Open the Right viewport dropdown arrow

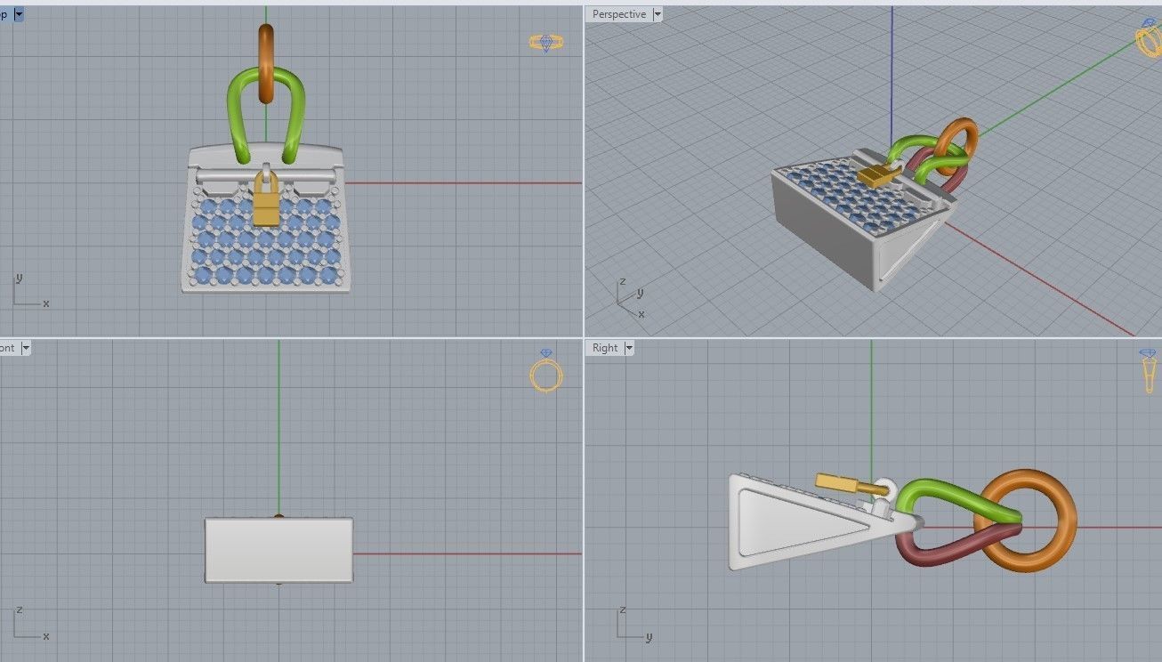point(629,348)
